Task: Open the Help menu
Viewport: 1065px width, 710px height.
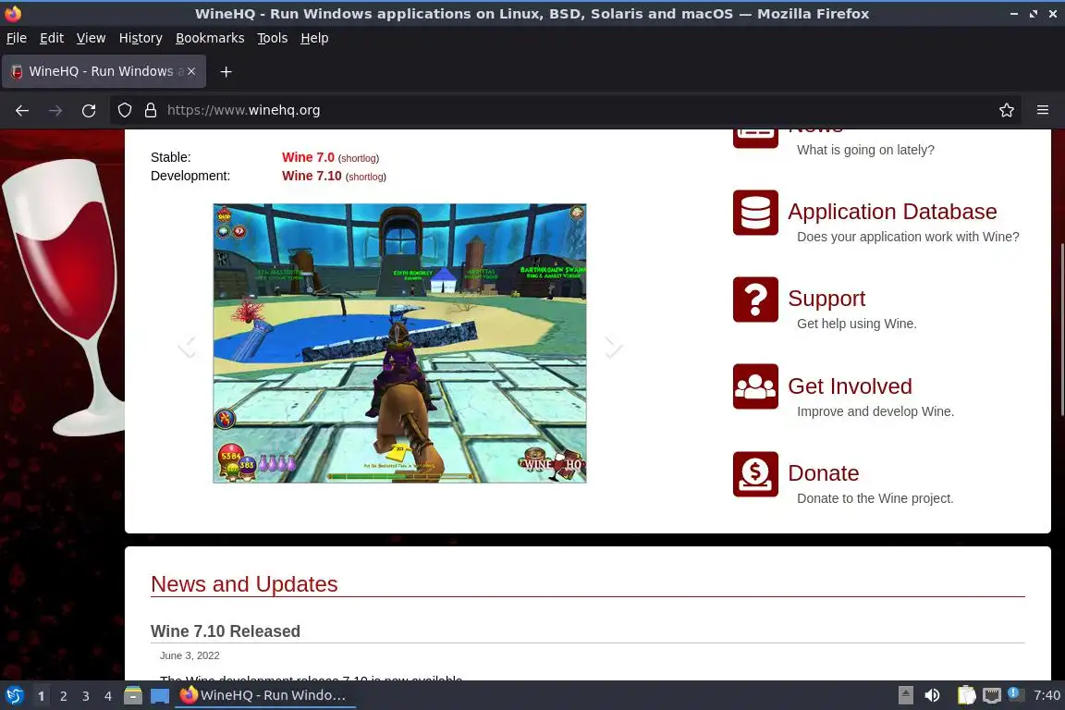Action: point(314,38)
